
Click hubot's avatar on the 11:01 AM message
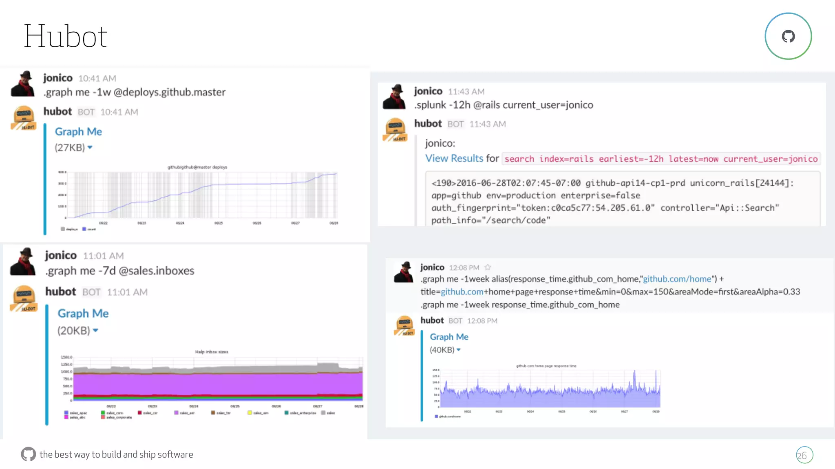(x=24, y=298)
